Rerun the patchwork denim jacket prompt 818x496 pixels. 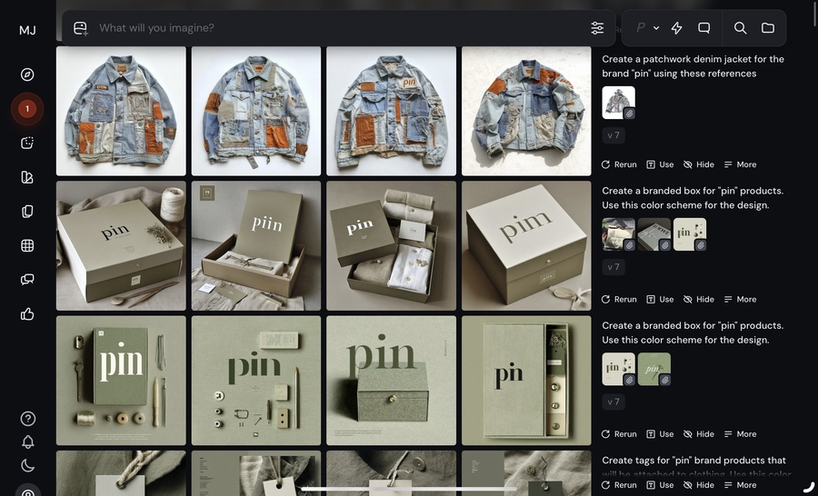pos(619,164)
